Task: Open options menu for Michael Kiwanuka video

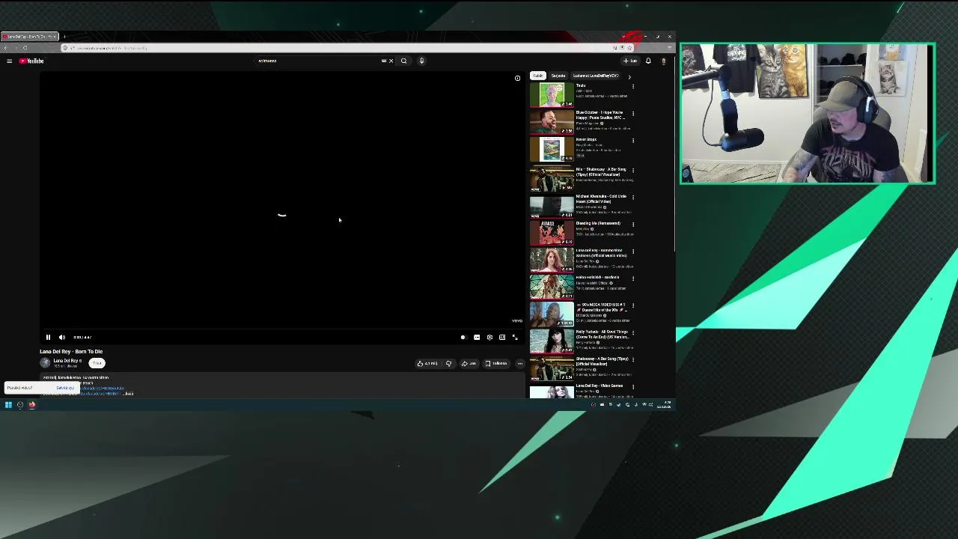Action: coord(633,197)
